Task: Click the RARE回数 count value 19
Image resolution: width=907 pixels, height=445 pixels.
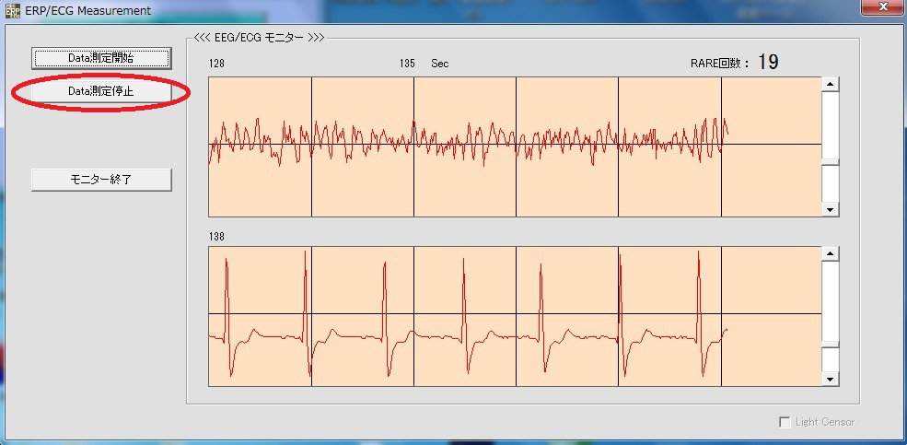Action: coord(768,63)
